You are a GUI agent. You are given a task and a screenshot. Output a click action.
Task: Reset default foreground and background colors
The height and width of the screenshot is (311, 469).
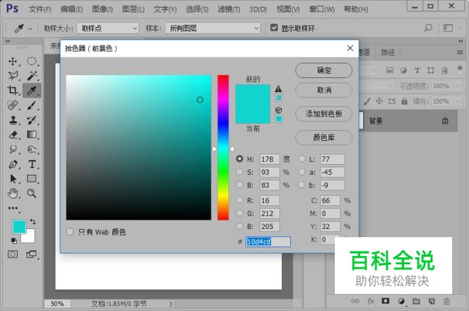(14, 241)
